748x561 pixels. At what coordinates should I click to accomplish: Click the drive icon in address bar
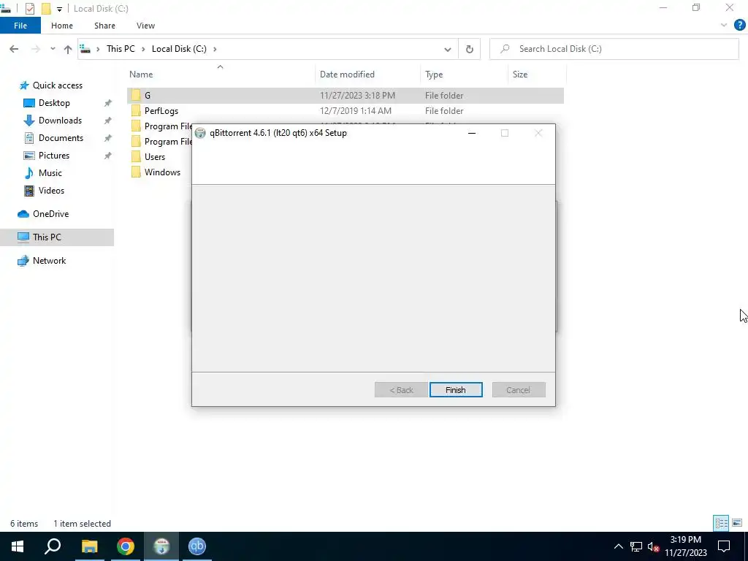tap(85, 49)
